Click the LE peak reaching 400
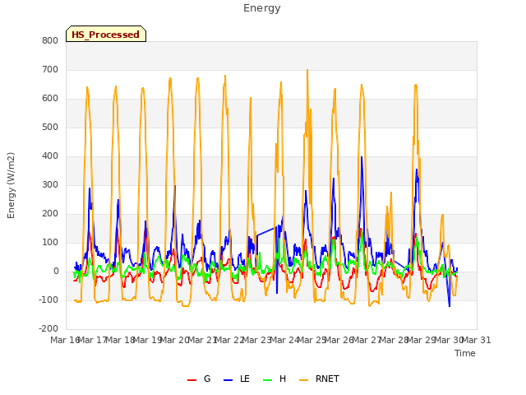 (362, 157)
